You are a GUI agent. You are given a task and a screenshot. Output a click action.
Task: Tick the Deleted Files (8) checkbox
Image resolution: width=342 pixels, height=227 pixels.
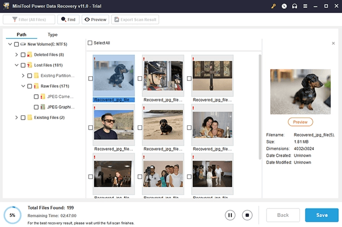click(x=23, y=55)
